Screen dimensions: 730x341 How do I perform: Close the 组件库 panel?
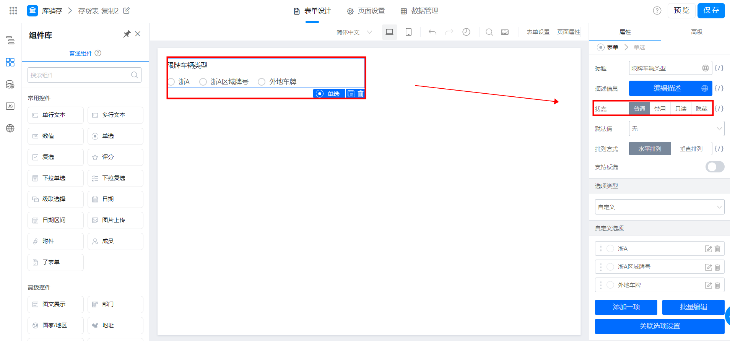click(138, 34)
